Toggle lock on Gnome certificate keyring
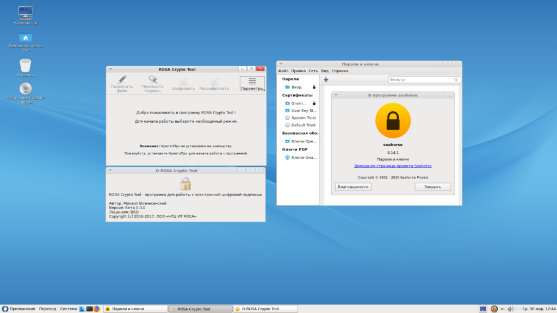 click(x=314, y=103)
